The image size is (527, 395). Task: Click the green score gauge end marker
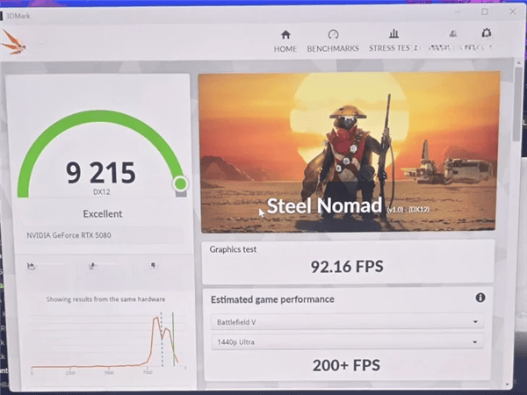pyautogui.click(x=180, y=183)
